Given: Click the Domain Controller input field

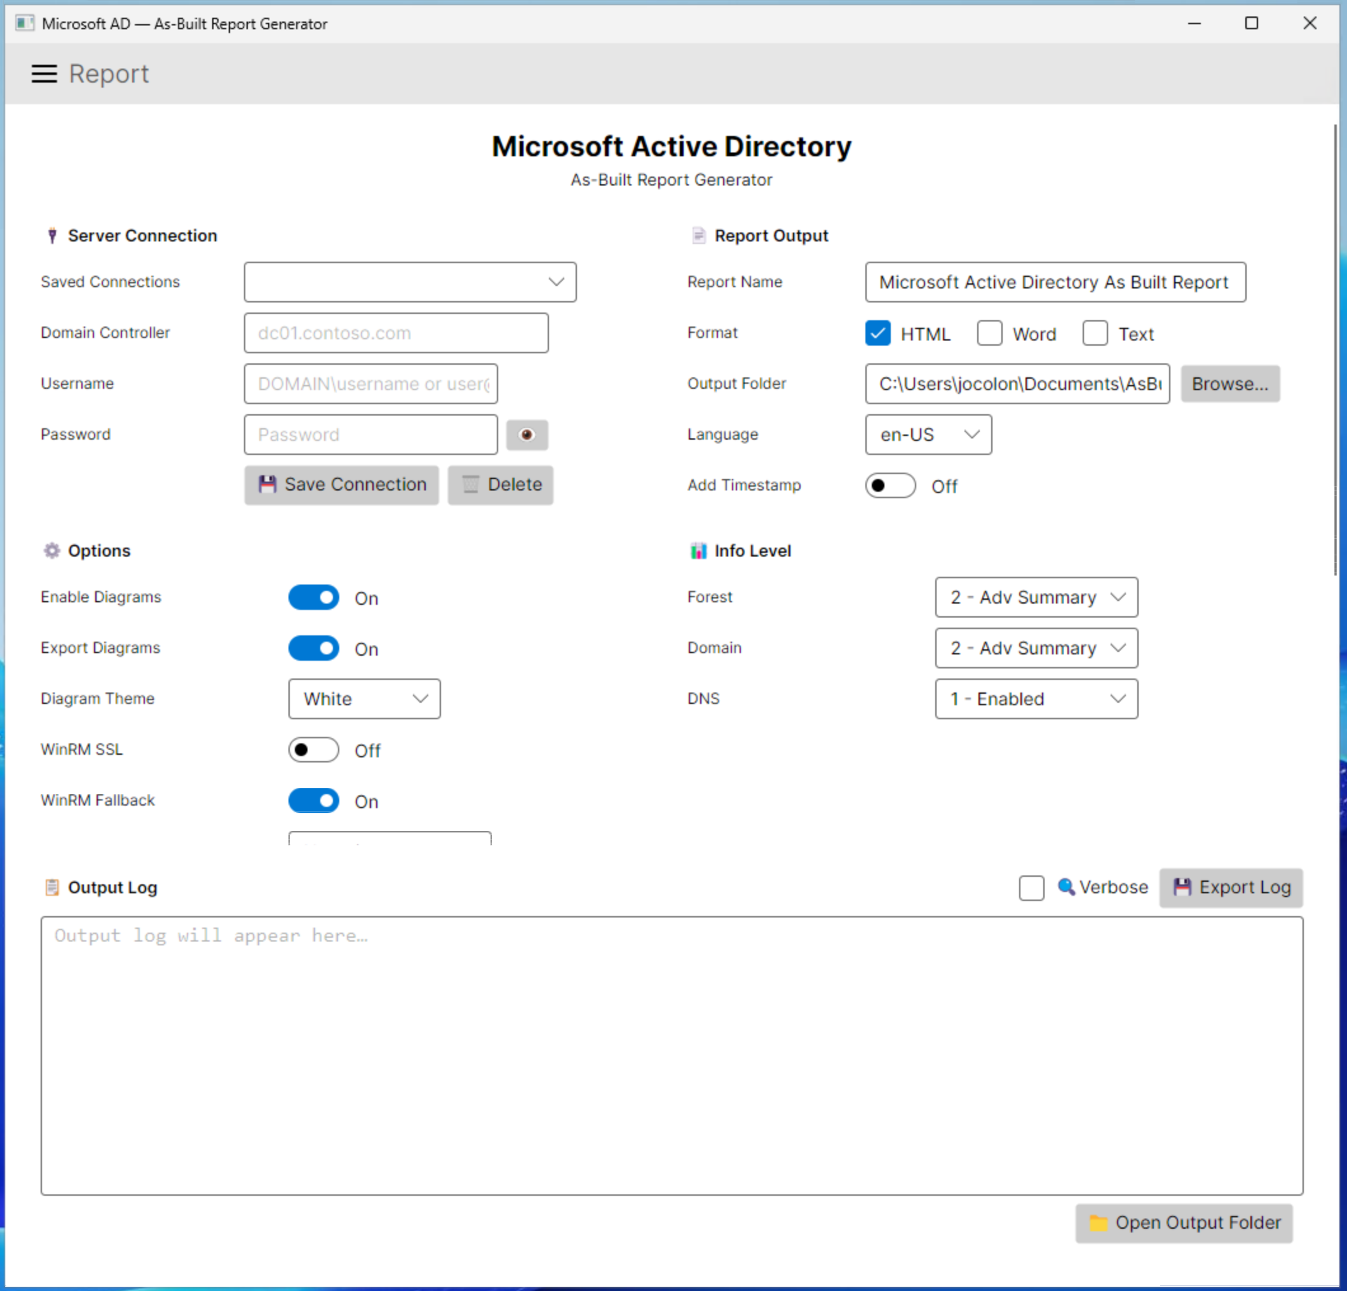Looking at the screenshot, I should tap(396, 332).
